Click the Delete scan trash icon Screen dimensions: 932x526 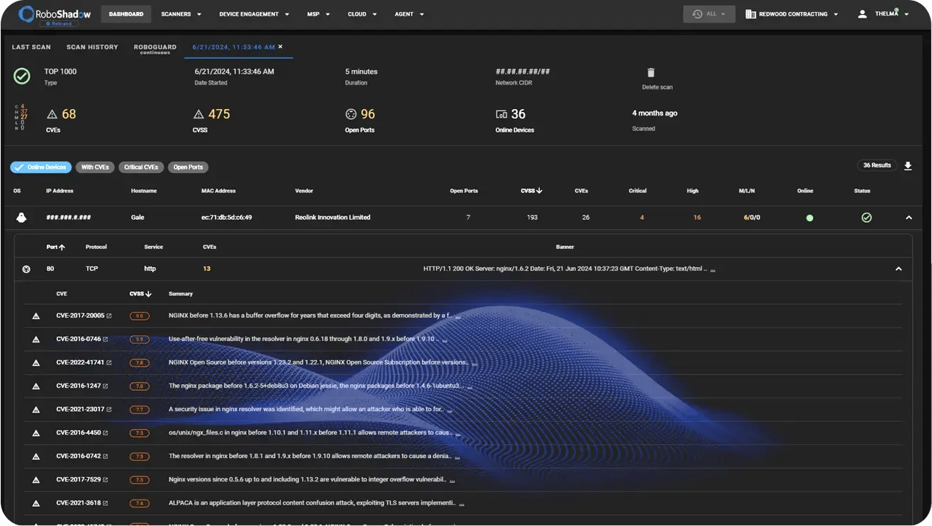click(x=650, y=73)
